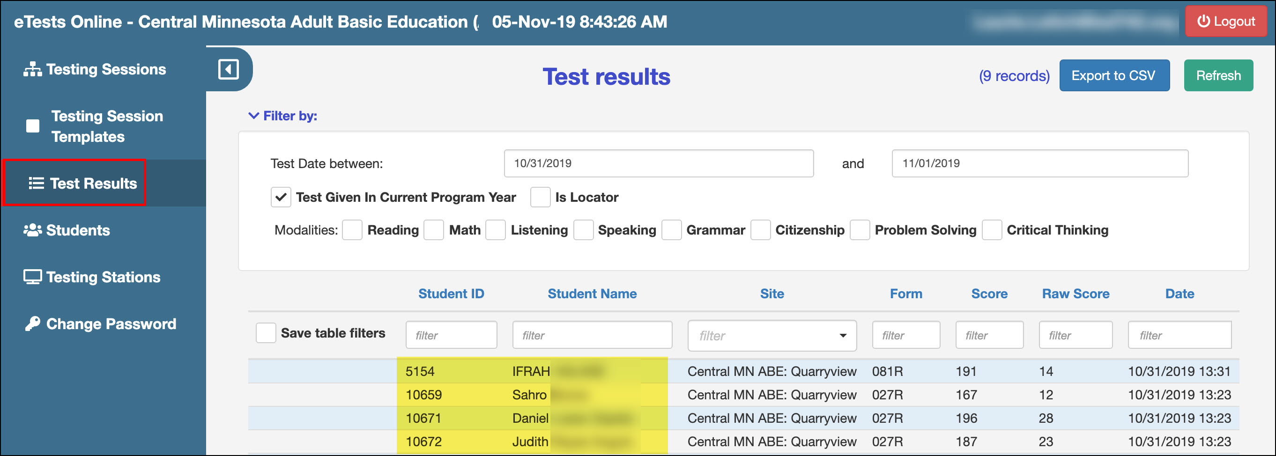The height and width of the screenshot is (456, 1276).
Task: Select the Testing Stations monitor icon
Action: [x=32, y=277]
